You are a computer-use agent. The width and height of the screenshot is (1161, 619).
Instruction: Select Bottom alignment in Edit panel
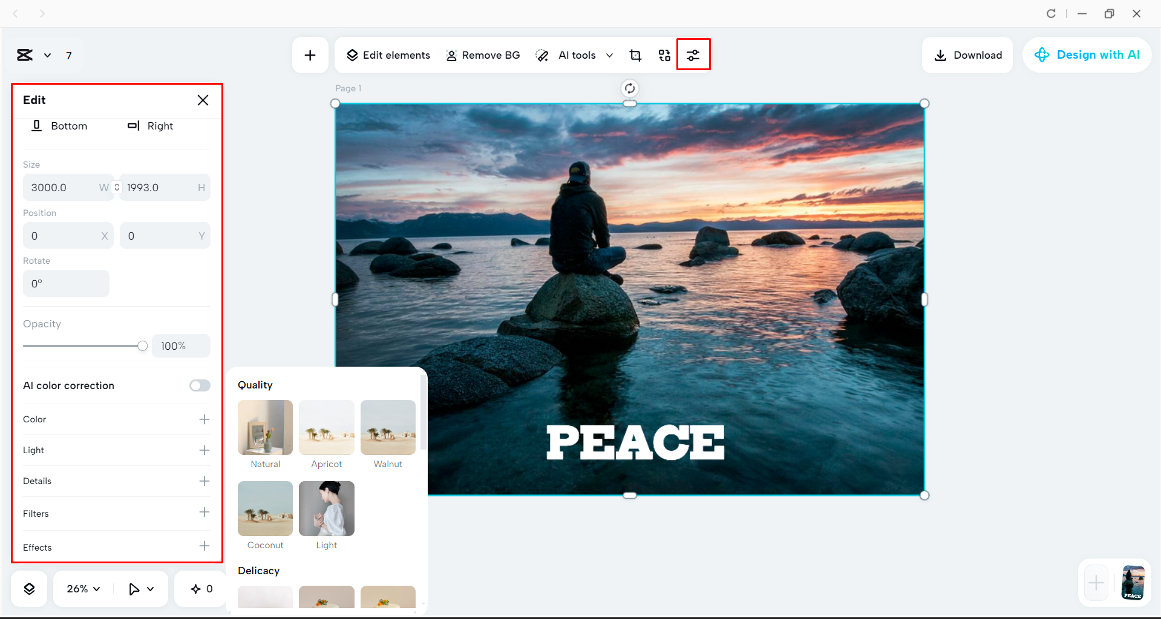[60, 126]
